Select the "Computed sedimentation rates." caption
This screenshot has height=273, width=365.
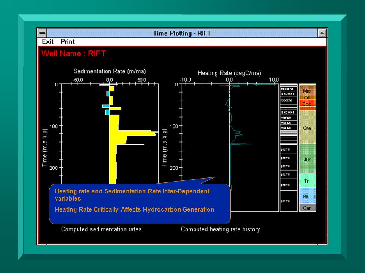pyautogui.click(x=102, y=229)
